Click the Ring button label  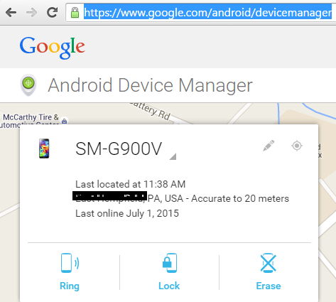pos(70,286)
